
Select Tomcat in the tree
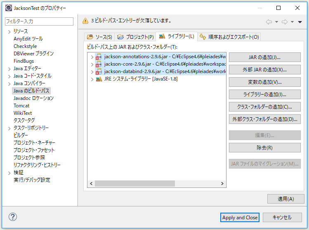coord(21,106)
